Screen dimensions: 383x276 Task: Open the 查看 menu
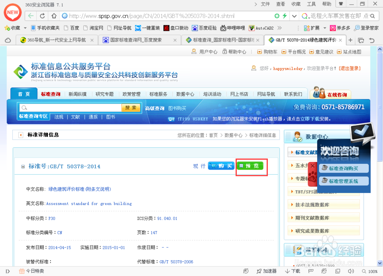(x=280, y=4)
